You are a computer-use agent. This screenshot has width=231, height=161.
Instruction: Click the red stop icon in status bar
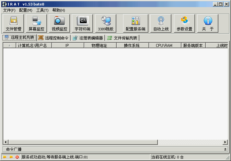[17, 157]
